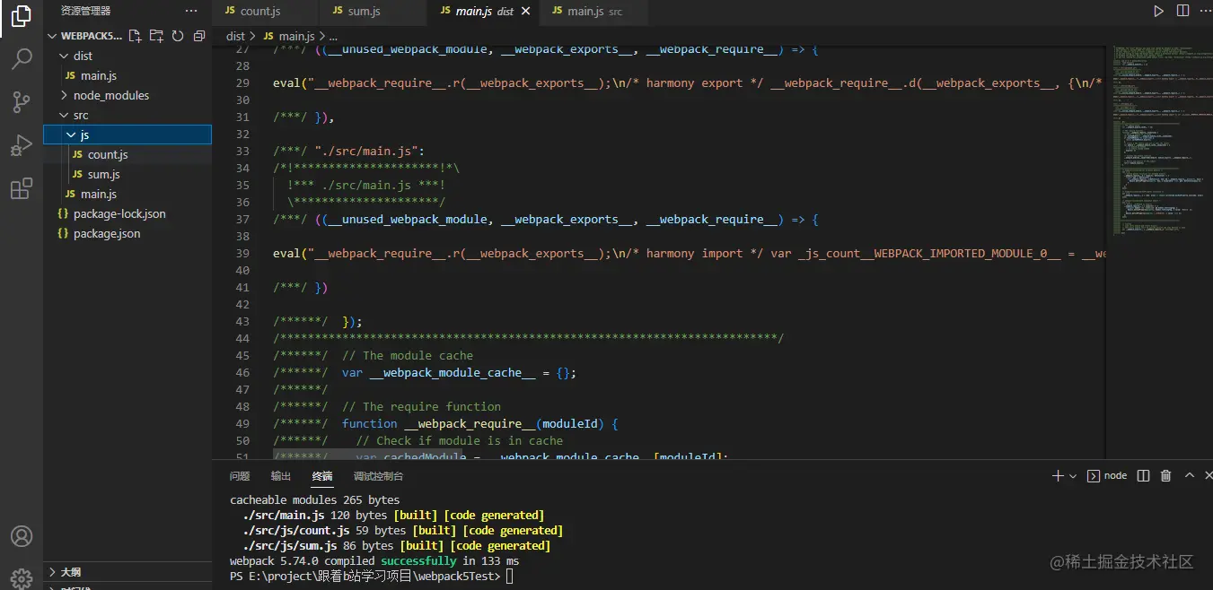This screenshot has height=590, width=1213.
Task: Click line number 39 in gutter
Action: [242, 253]
